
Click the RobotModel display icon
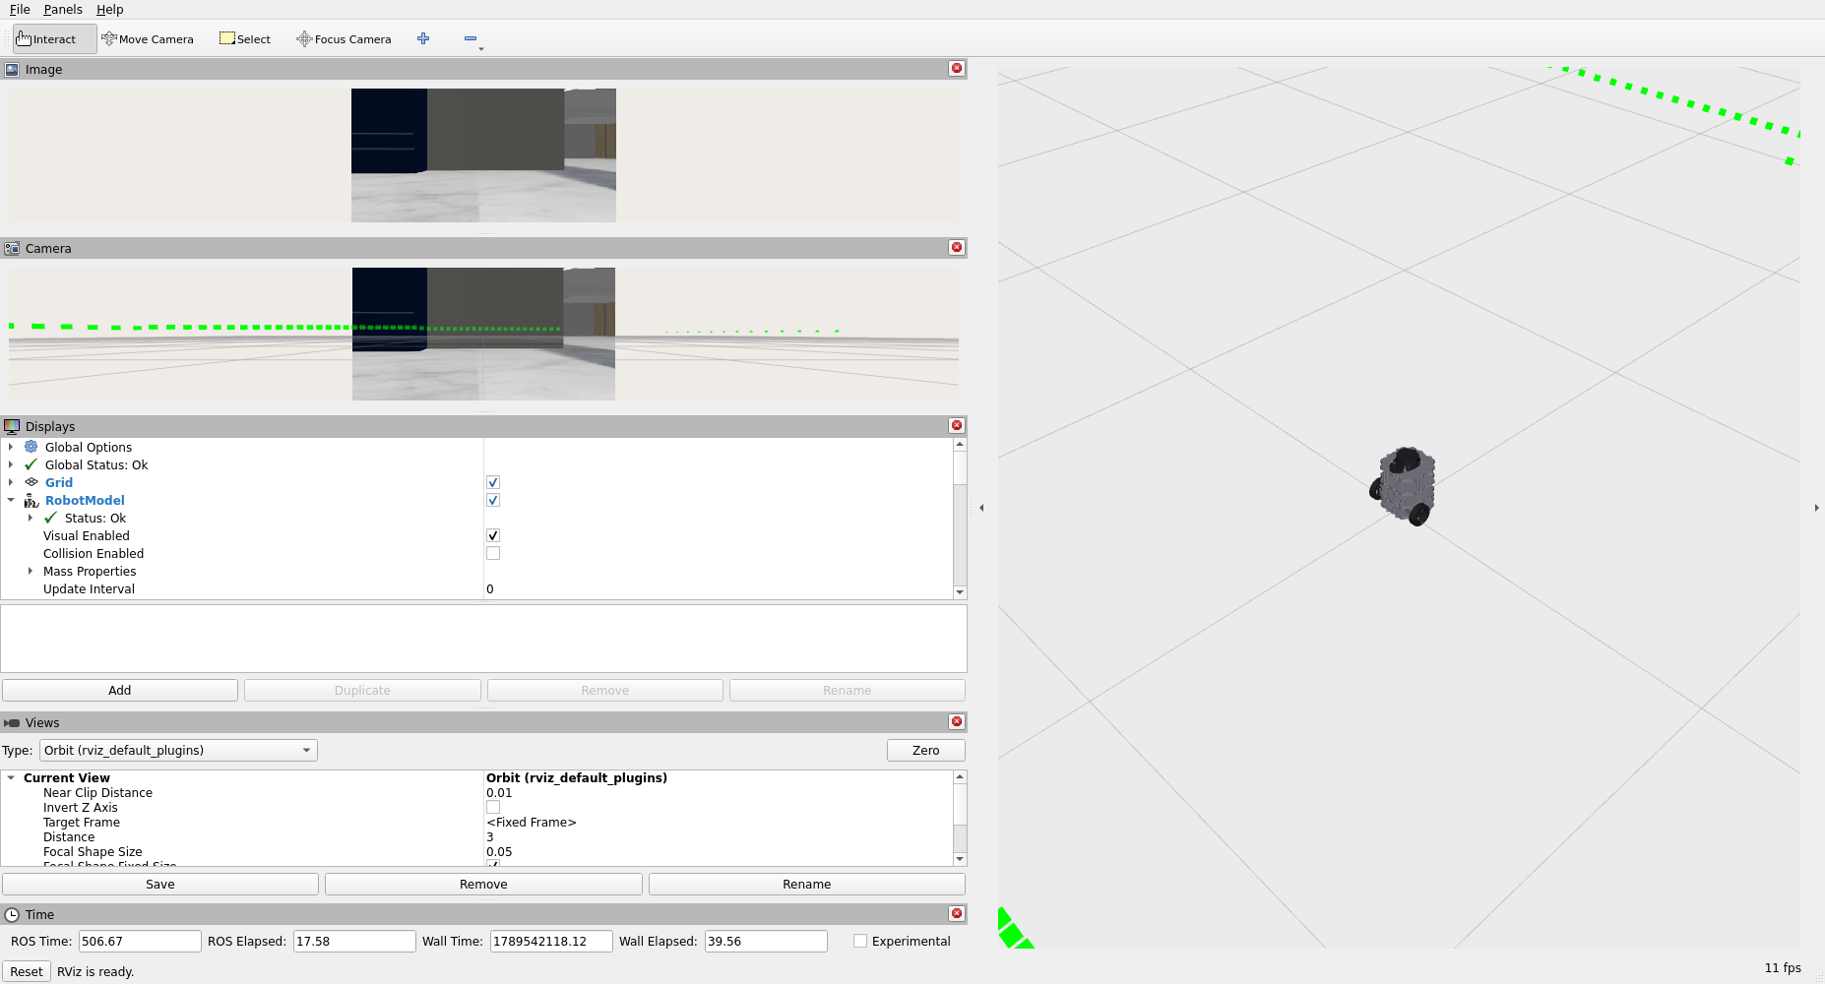(x=31, y=500)
